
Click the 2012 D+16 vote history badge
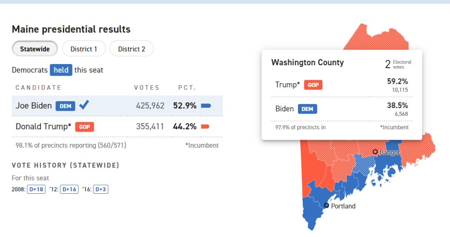(x=69, y=189)
